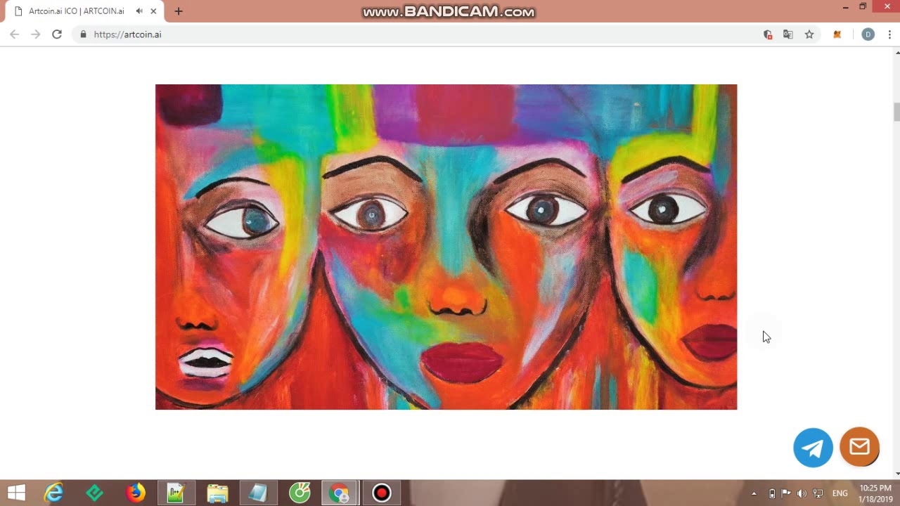The image size is (900, 506).
Task: Open the orange email contact button
Action: 859,447
